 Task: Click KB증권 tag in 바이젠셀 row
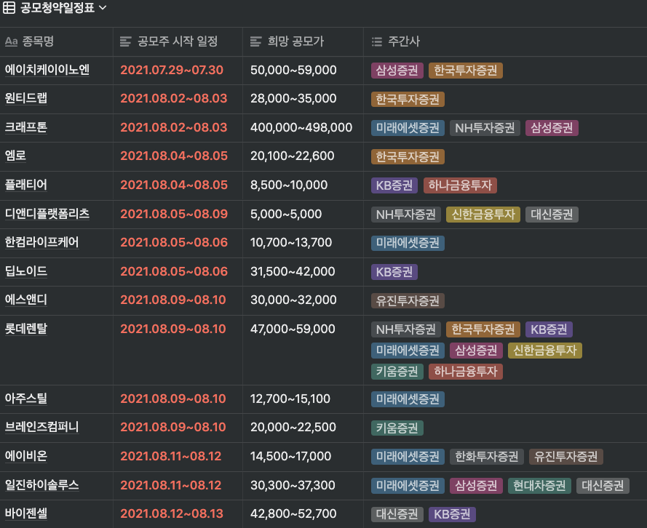pyautogui.click(x=452, y=514)
